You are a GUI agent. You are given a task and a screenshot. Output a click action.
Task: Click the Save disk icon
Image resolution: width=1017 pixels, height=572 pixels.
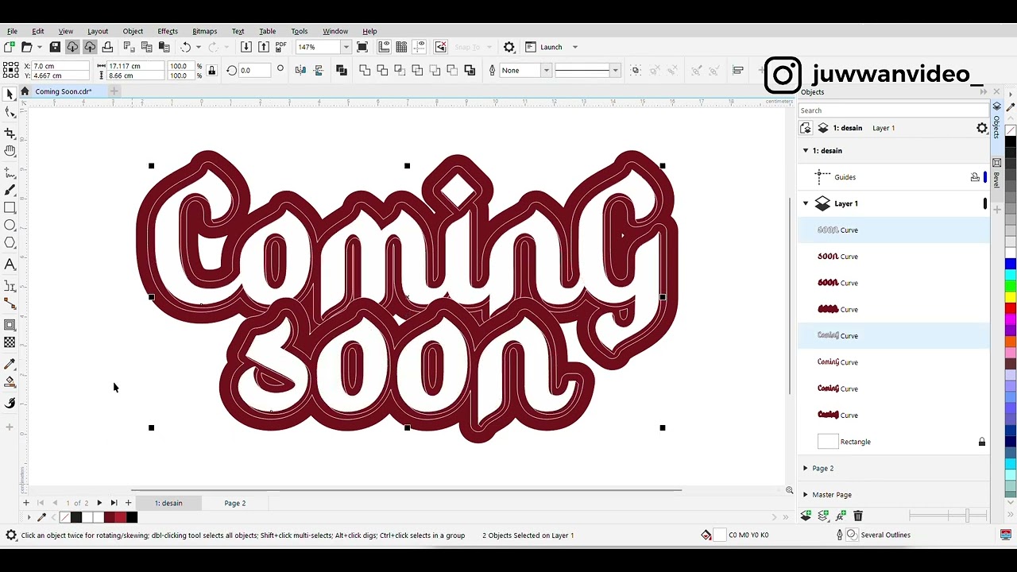pyautogui.click(x=55, y=48)
